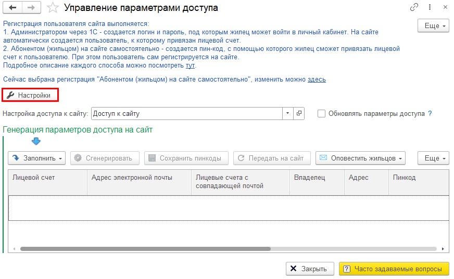Click Лицевые счета с совпадающей почтой header
This screenshot has height=279, width=454.
(241, 182)
